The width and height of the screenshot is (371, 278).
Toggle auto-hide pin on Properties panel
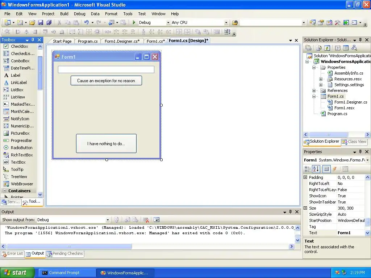pos(360,152)
